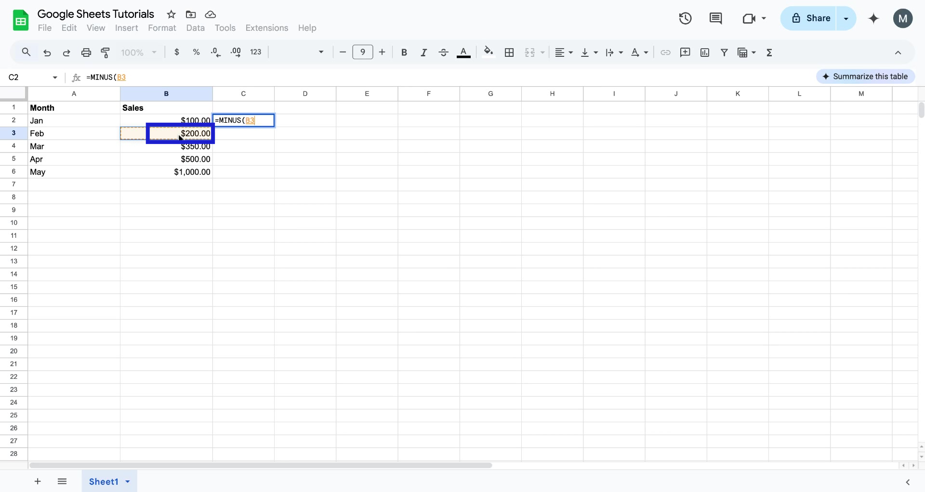Insert a comment
The image size is (925, 492).
click(x=685, y=52)
